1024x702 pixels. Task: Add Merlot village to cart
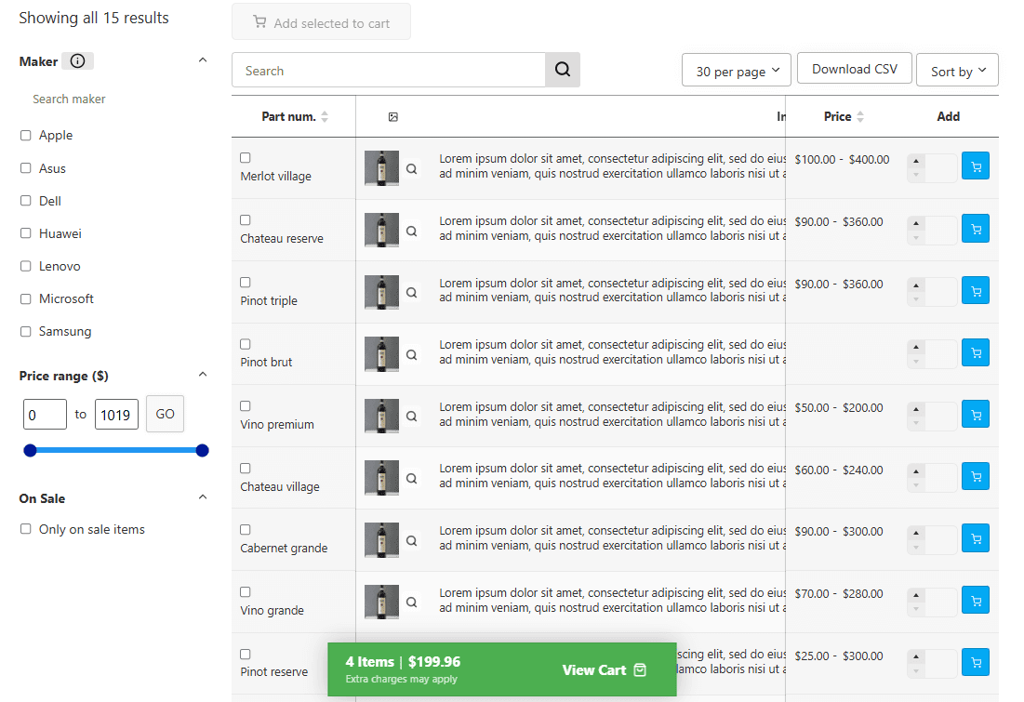coord(975,166)
